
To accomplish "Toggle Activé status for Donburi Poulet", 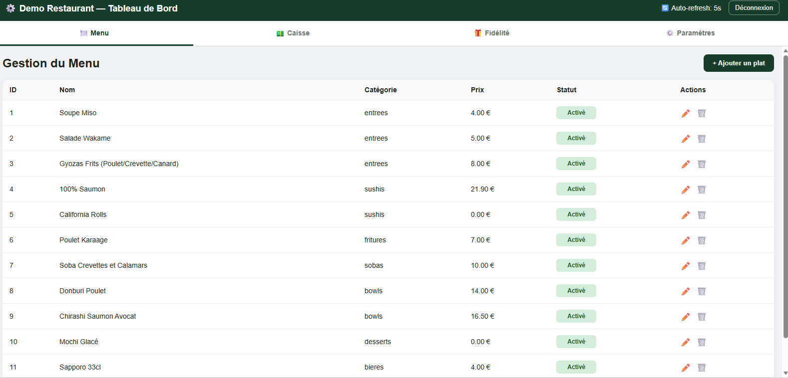I will tap(576, 291).
